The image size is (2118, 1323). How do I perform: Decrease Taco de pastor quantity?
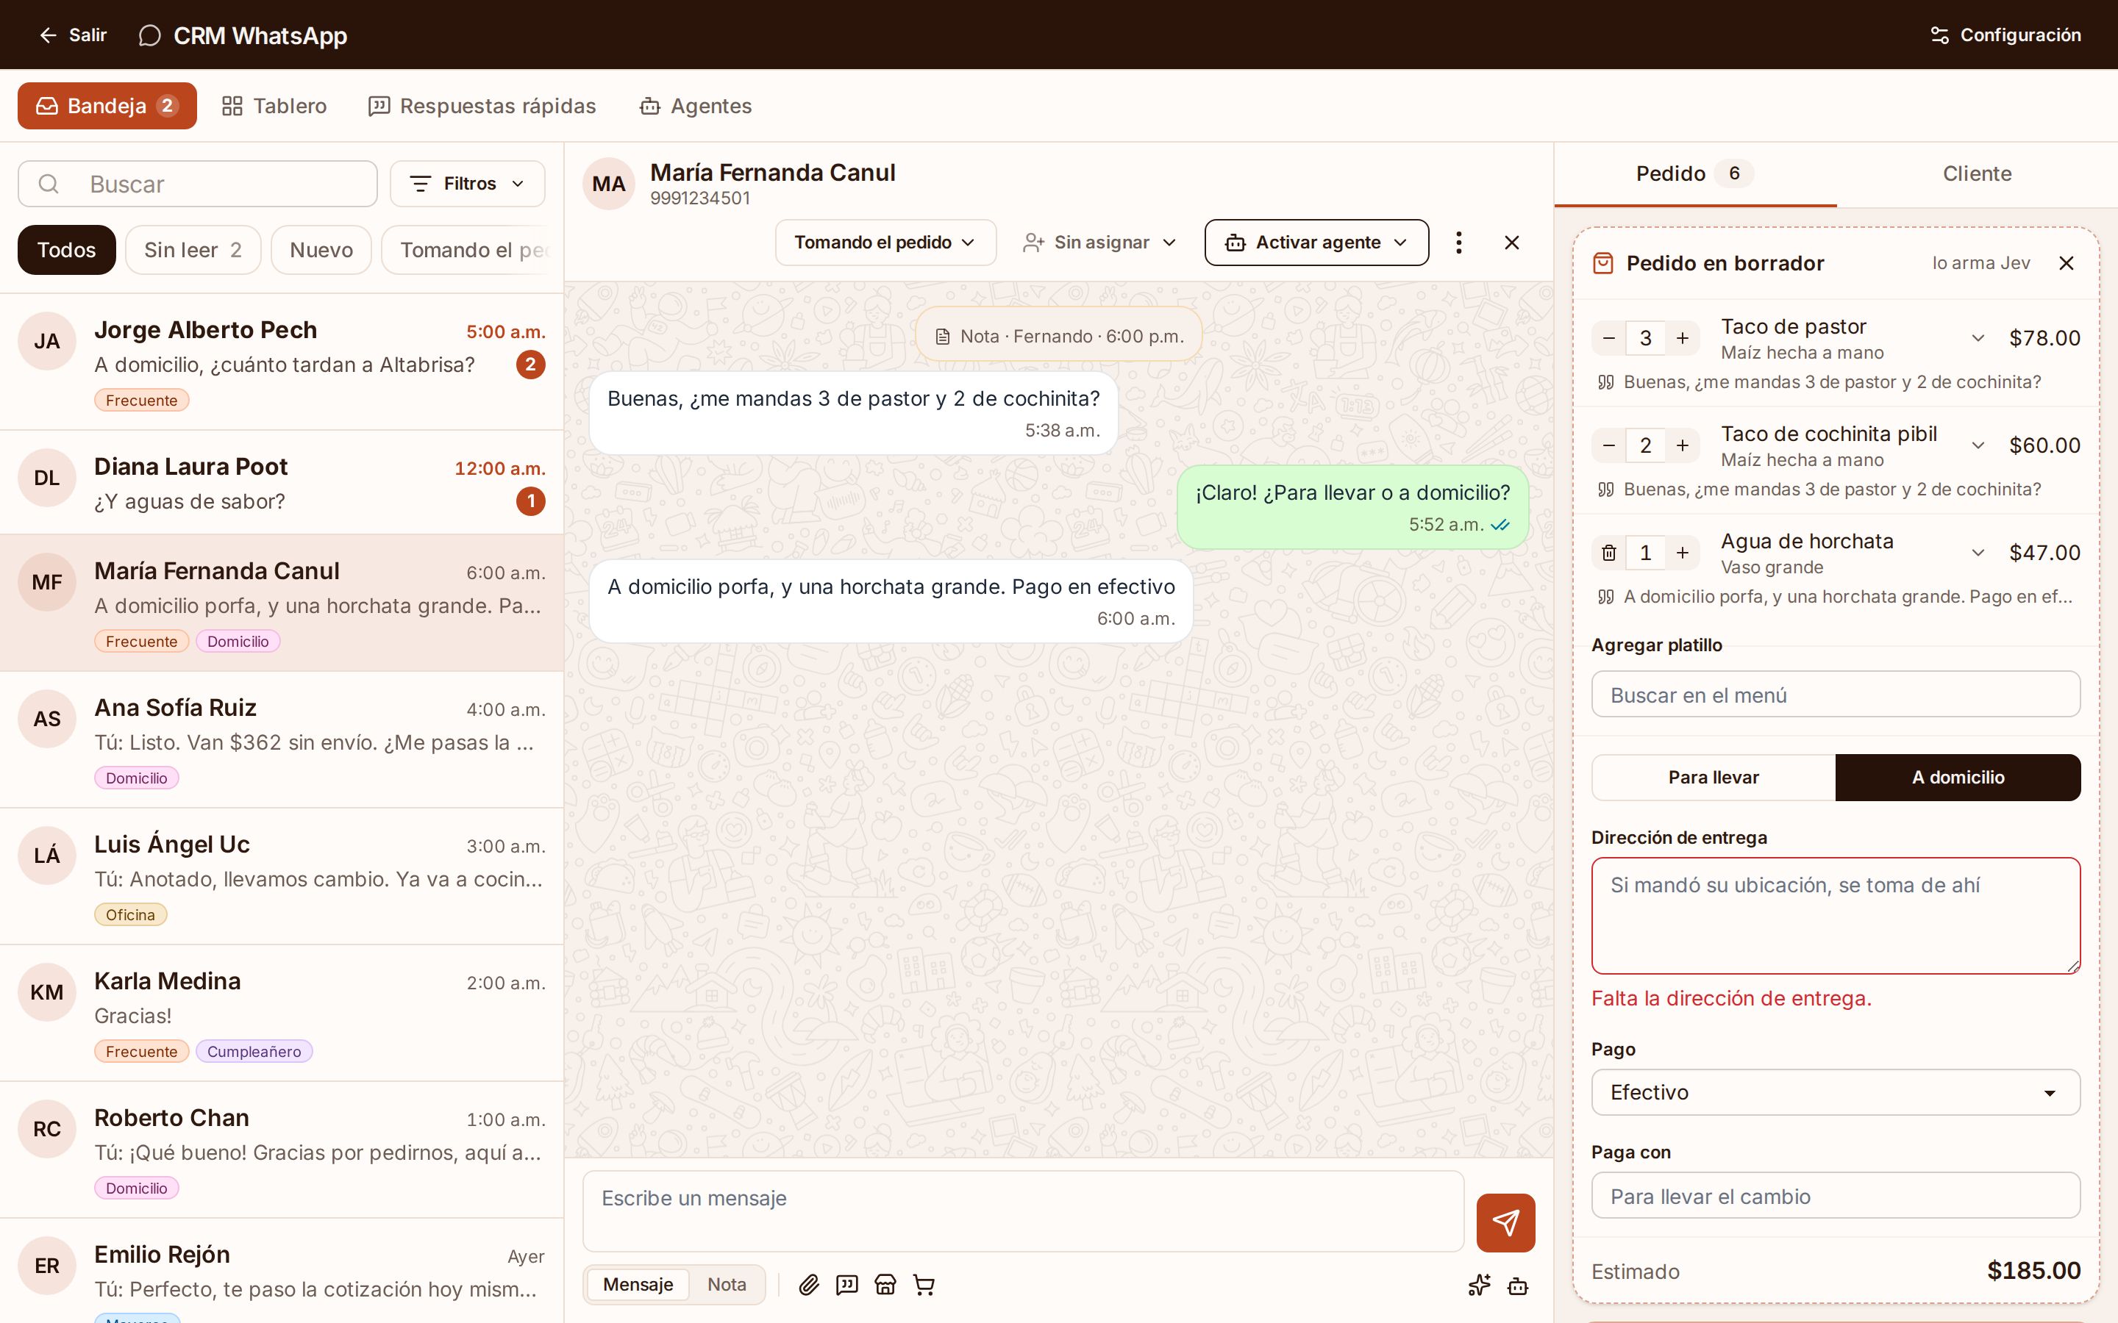[1608, 339]
